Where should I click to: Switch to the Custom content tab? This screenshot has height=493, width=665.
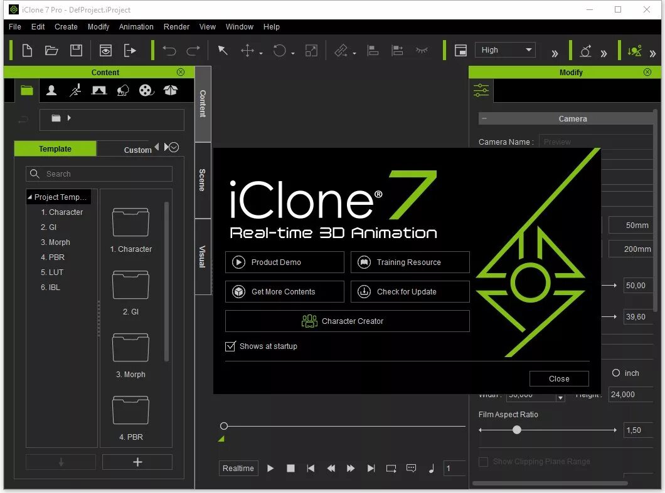pyautogui.click(x=137, y=150)
